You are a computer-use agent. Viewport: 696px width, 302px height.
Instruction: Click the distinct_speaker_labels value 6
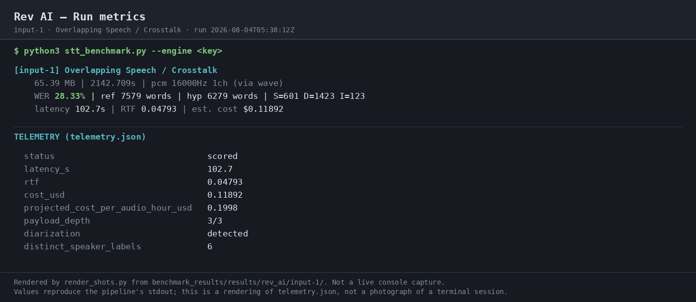tap(210, 247)
